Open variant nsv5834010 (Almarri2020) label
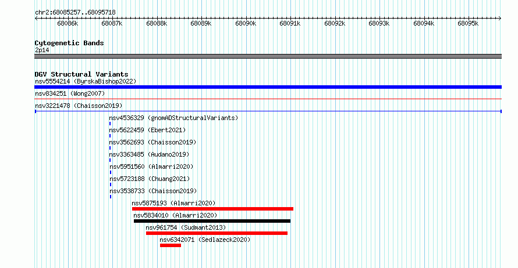This screenshot has height=268, width=518. coord(175,216)
